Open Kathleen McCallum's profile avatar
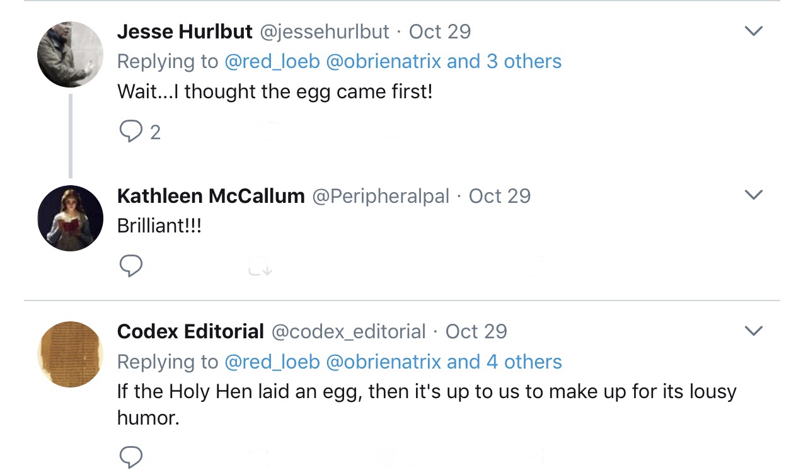This screenshot has height=475, width=796. pyautogui.click(x=70, y=218)
